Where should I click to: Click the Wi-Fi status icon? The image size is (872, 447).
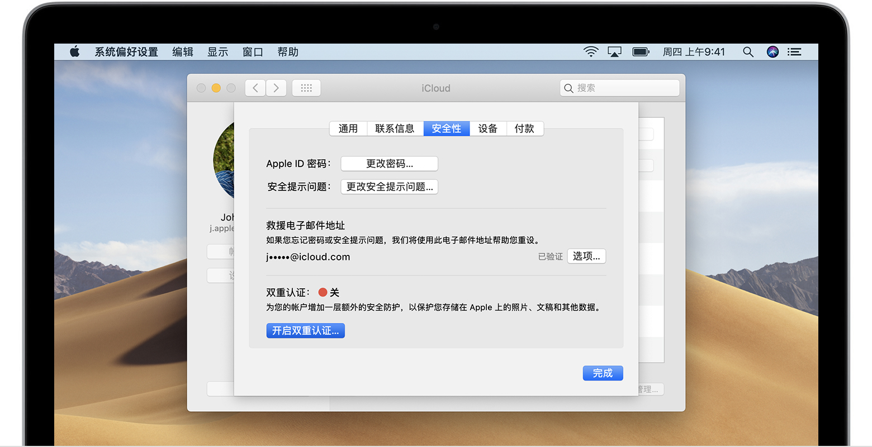point(591,52)
